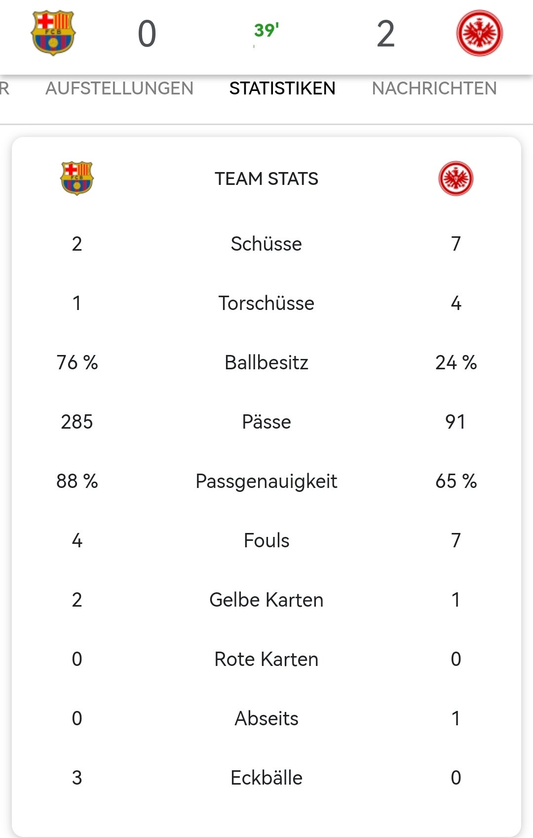Tap the Eckbälle row label
Screen dimensions: 533x838
(x=266, y=778)
